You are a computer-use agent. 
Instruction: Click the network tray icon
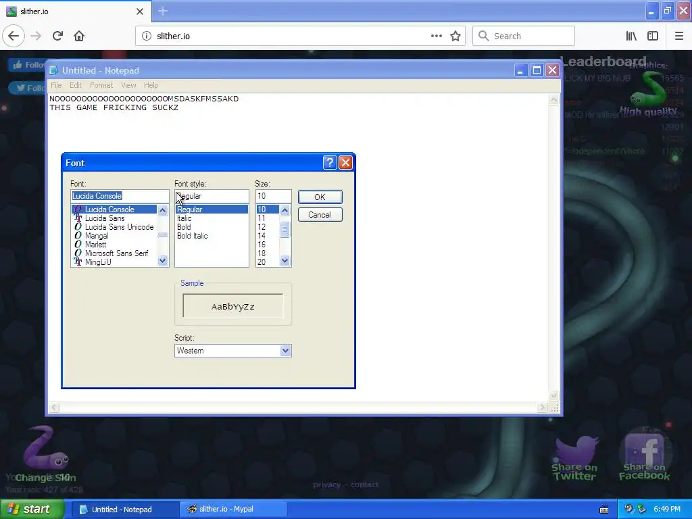click(641, 509)
